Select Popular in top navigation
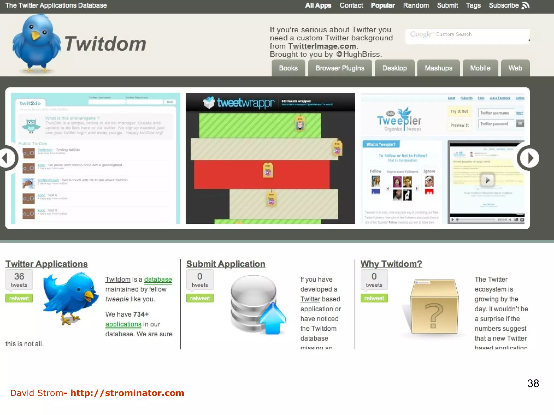 point(382,5)
